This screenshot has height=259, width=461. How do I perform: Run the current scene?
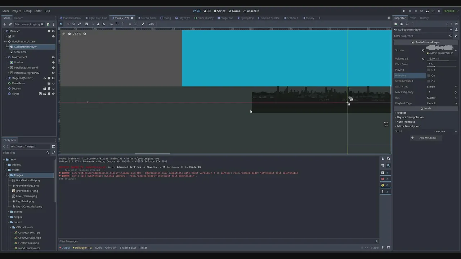(428, 11)
